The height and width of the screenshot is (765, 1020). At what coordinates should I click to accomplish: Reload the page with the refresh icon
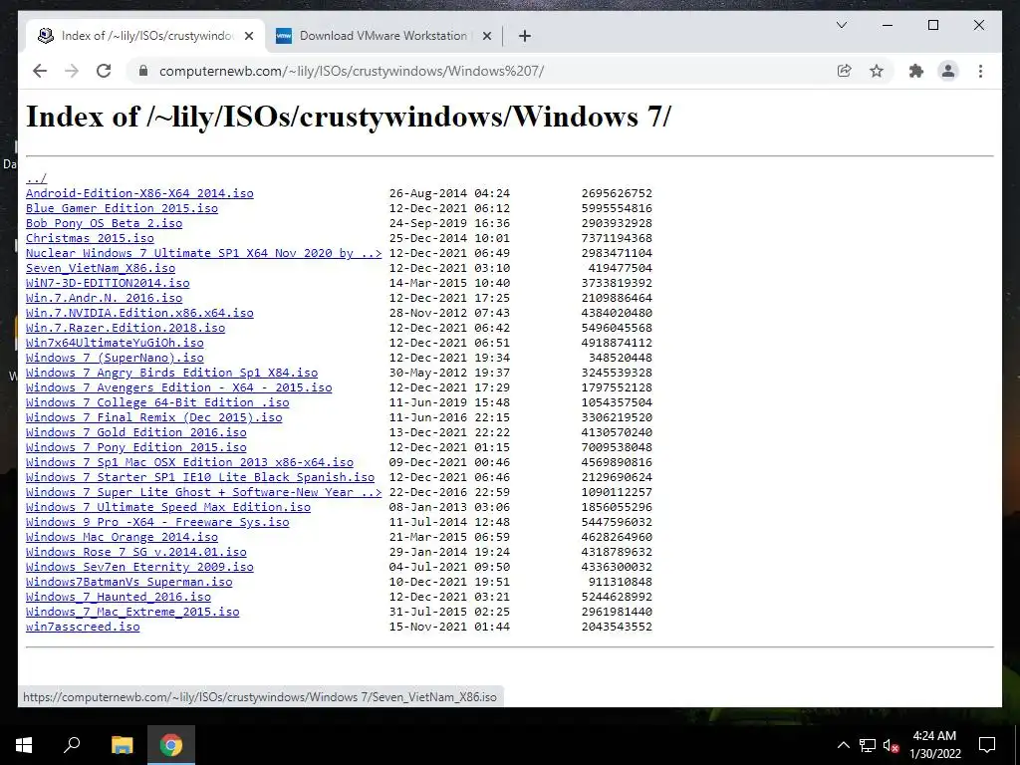(104, 71)
